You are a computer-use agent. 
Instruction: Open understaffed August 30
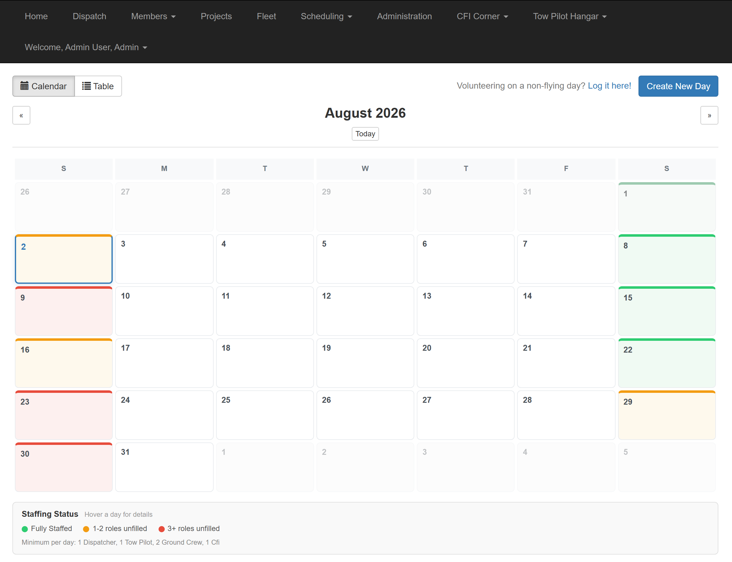[x=63, y=467]
